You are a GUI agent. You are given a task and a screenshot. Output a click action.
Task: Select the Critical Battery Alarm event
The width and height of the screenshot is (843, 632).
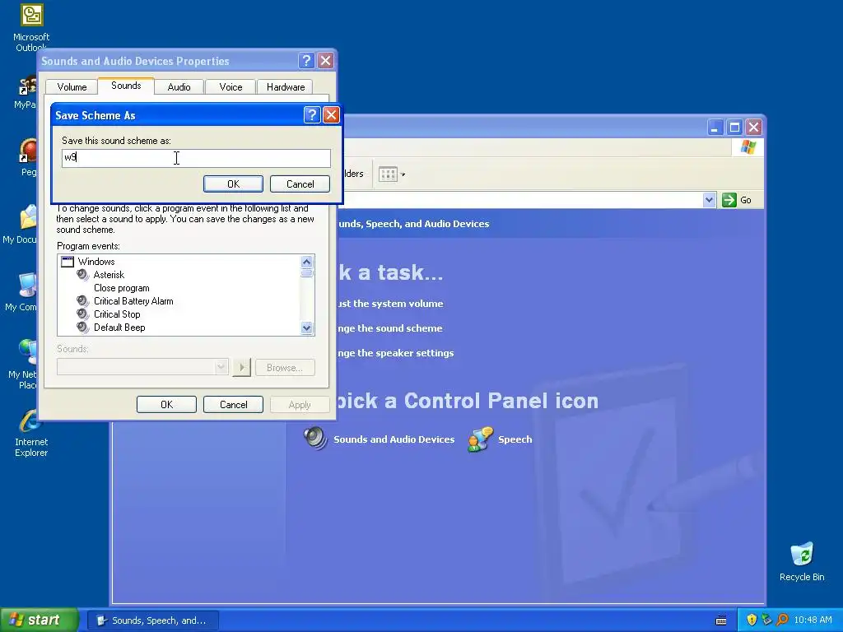[x=133, y=301]
